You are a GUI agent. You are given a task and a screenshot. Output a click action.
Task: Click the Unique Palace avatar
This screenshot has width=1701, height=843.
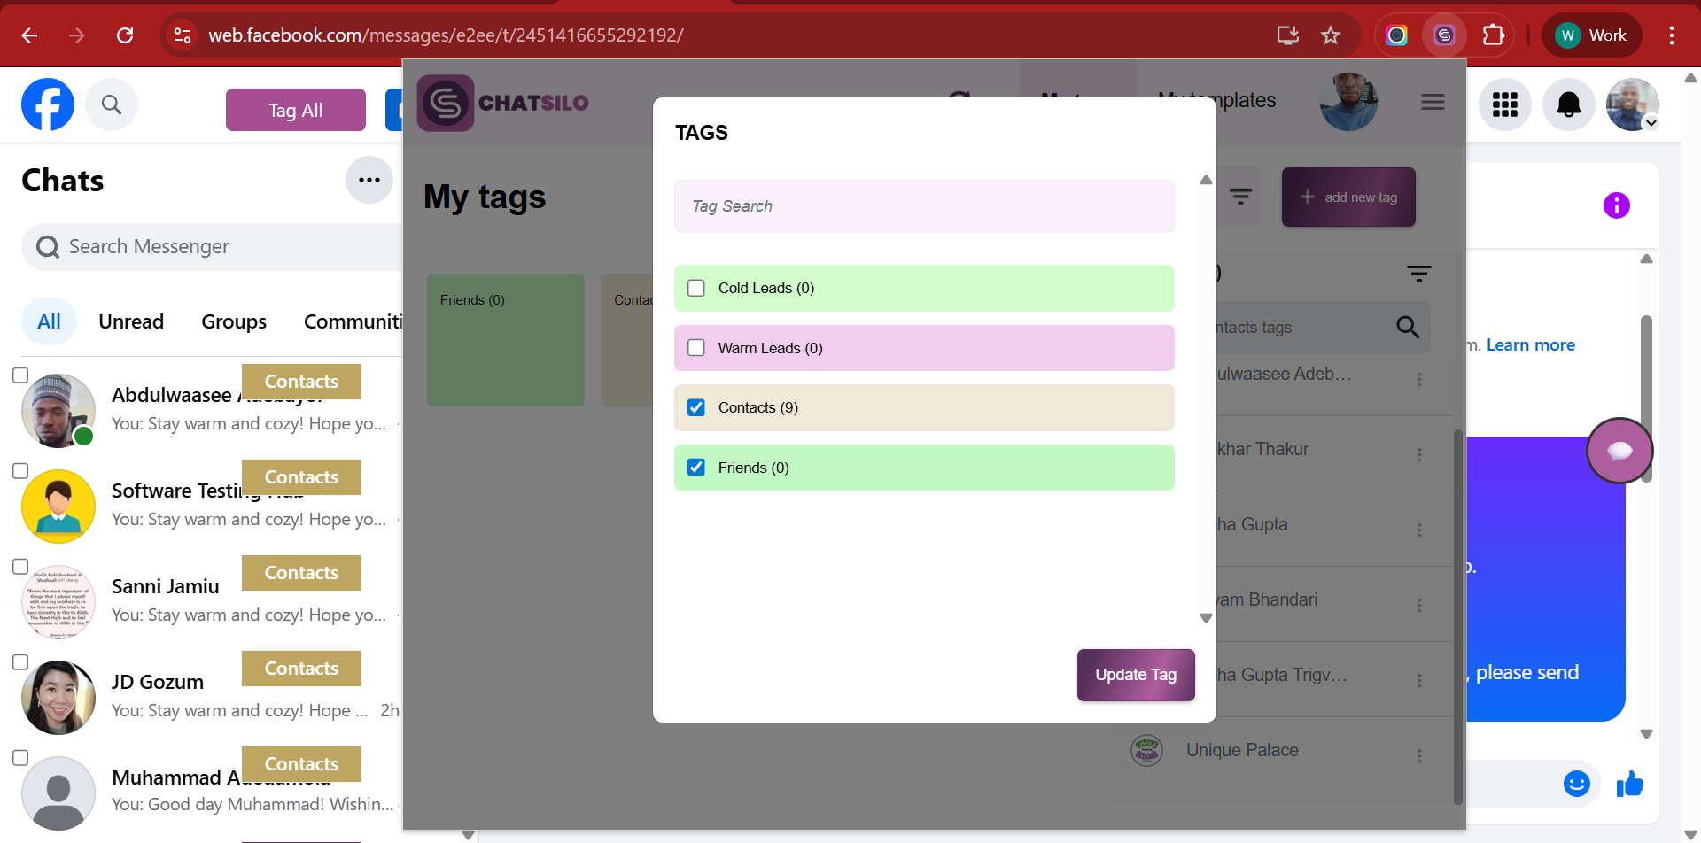tap(1146, 751)
